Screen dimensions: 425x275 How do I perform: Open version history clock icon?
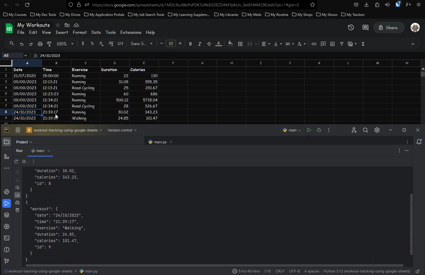point(351,28)
